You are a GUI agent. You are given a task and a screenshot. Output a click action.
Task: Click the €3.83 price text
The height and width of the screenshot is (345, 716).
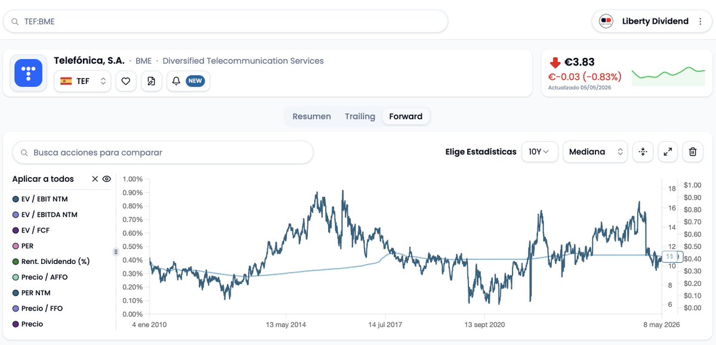tap(579, 62)
